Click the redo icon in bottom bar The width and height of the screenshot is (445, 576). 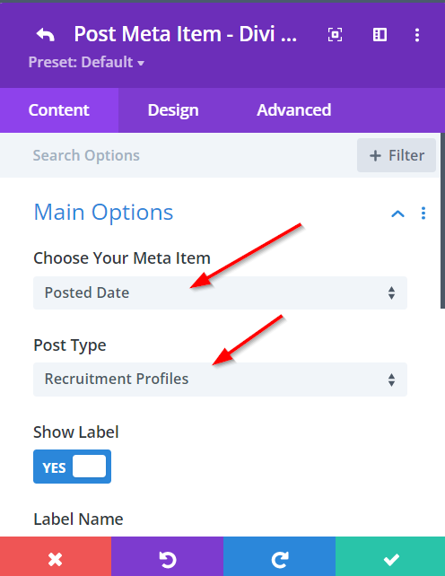279,556
